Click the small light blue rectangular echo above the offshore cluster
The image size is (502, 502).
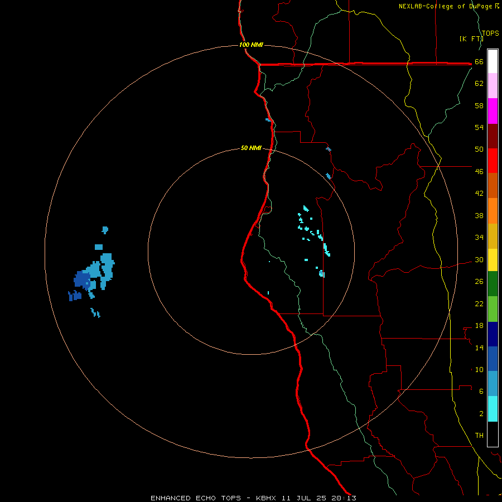point(99,247)
